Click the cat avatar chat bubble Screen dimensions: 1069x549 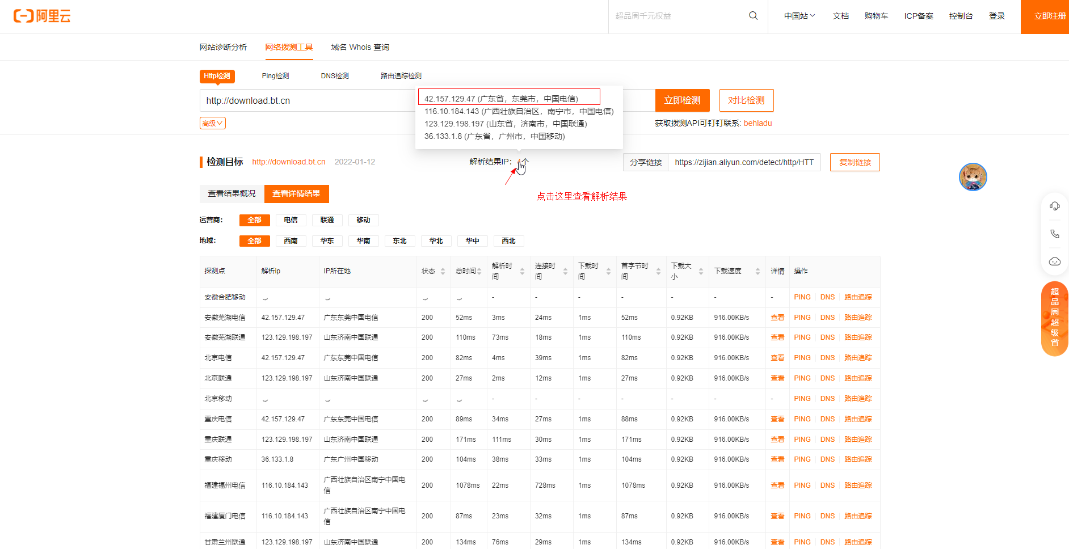coord(973,177)
